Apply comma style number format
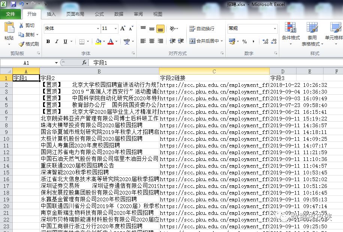The width and height of the screenshot is (343, 232). pyautogui.click(x=253, y=42)
